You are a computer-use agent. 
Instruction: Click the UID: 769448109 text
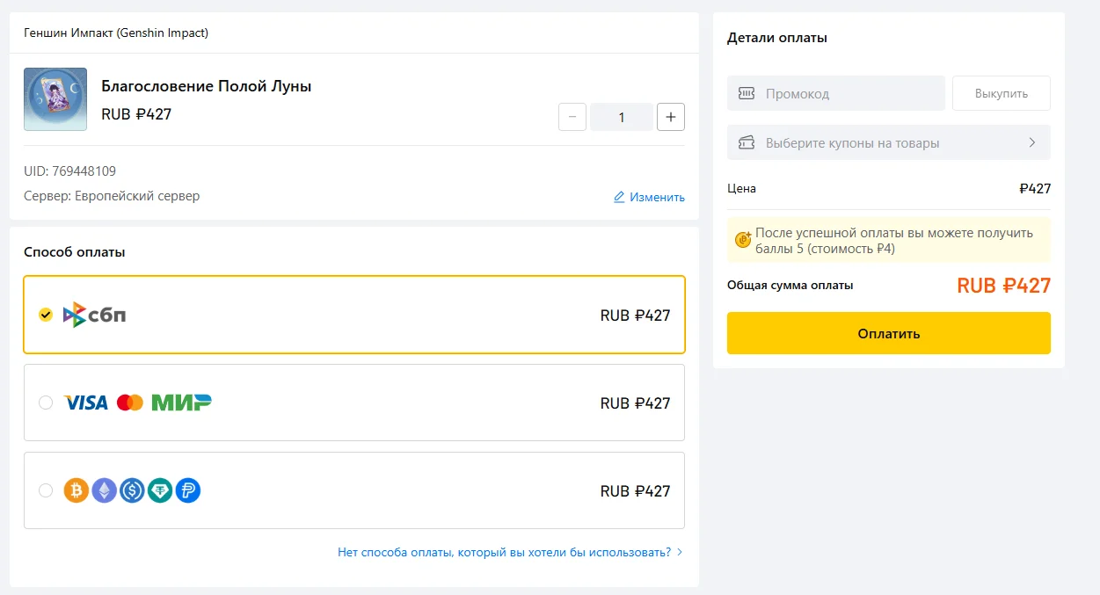point(69,171)
